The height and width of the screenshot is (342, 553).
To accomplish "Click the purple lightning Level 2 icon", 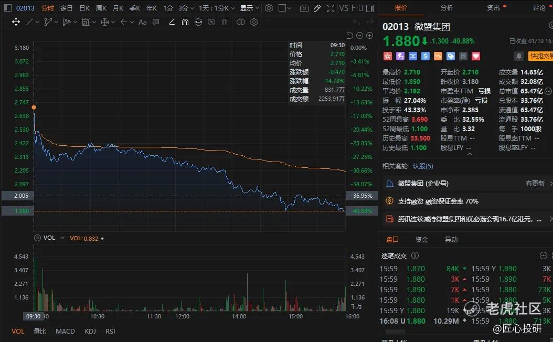I will click(400, 56).
